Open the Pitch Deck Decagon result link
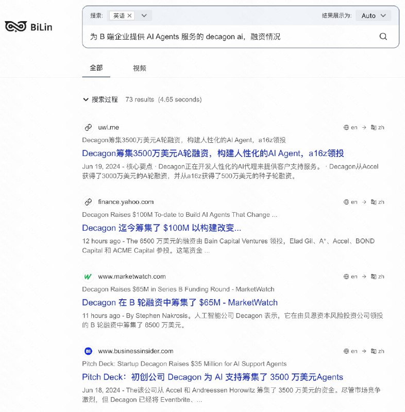 212,377
